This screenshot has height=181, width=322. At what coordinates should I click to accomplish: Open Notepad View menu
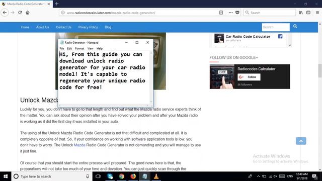(x=90, y=48)
